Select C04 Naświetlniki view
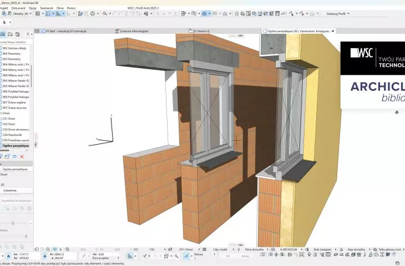 (12, 135)
